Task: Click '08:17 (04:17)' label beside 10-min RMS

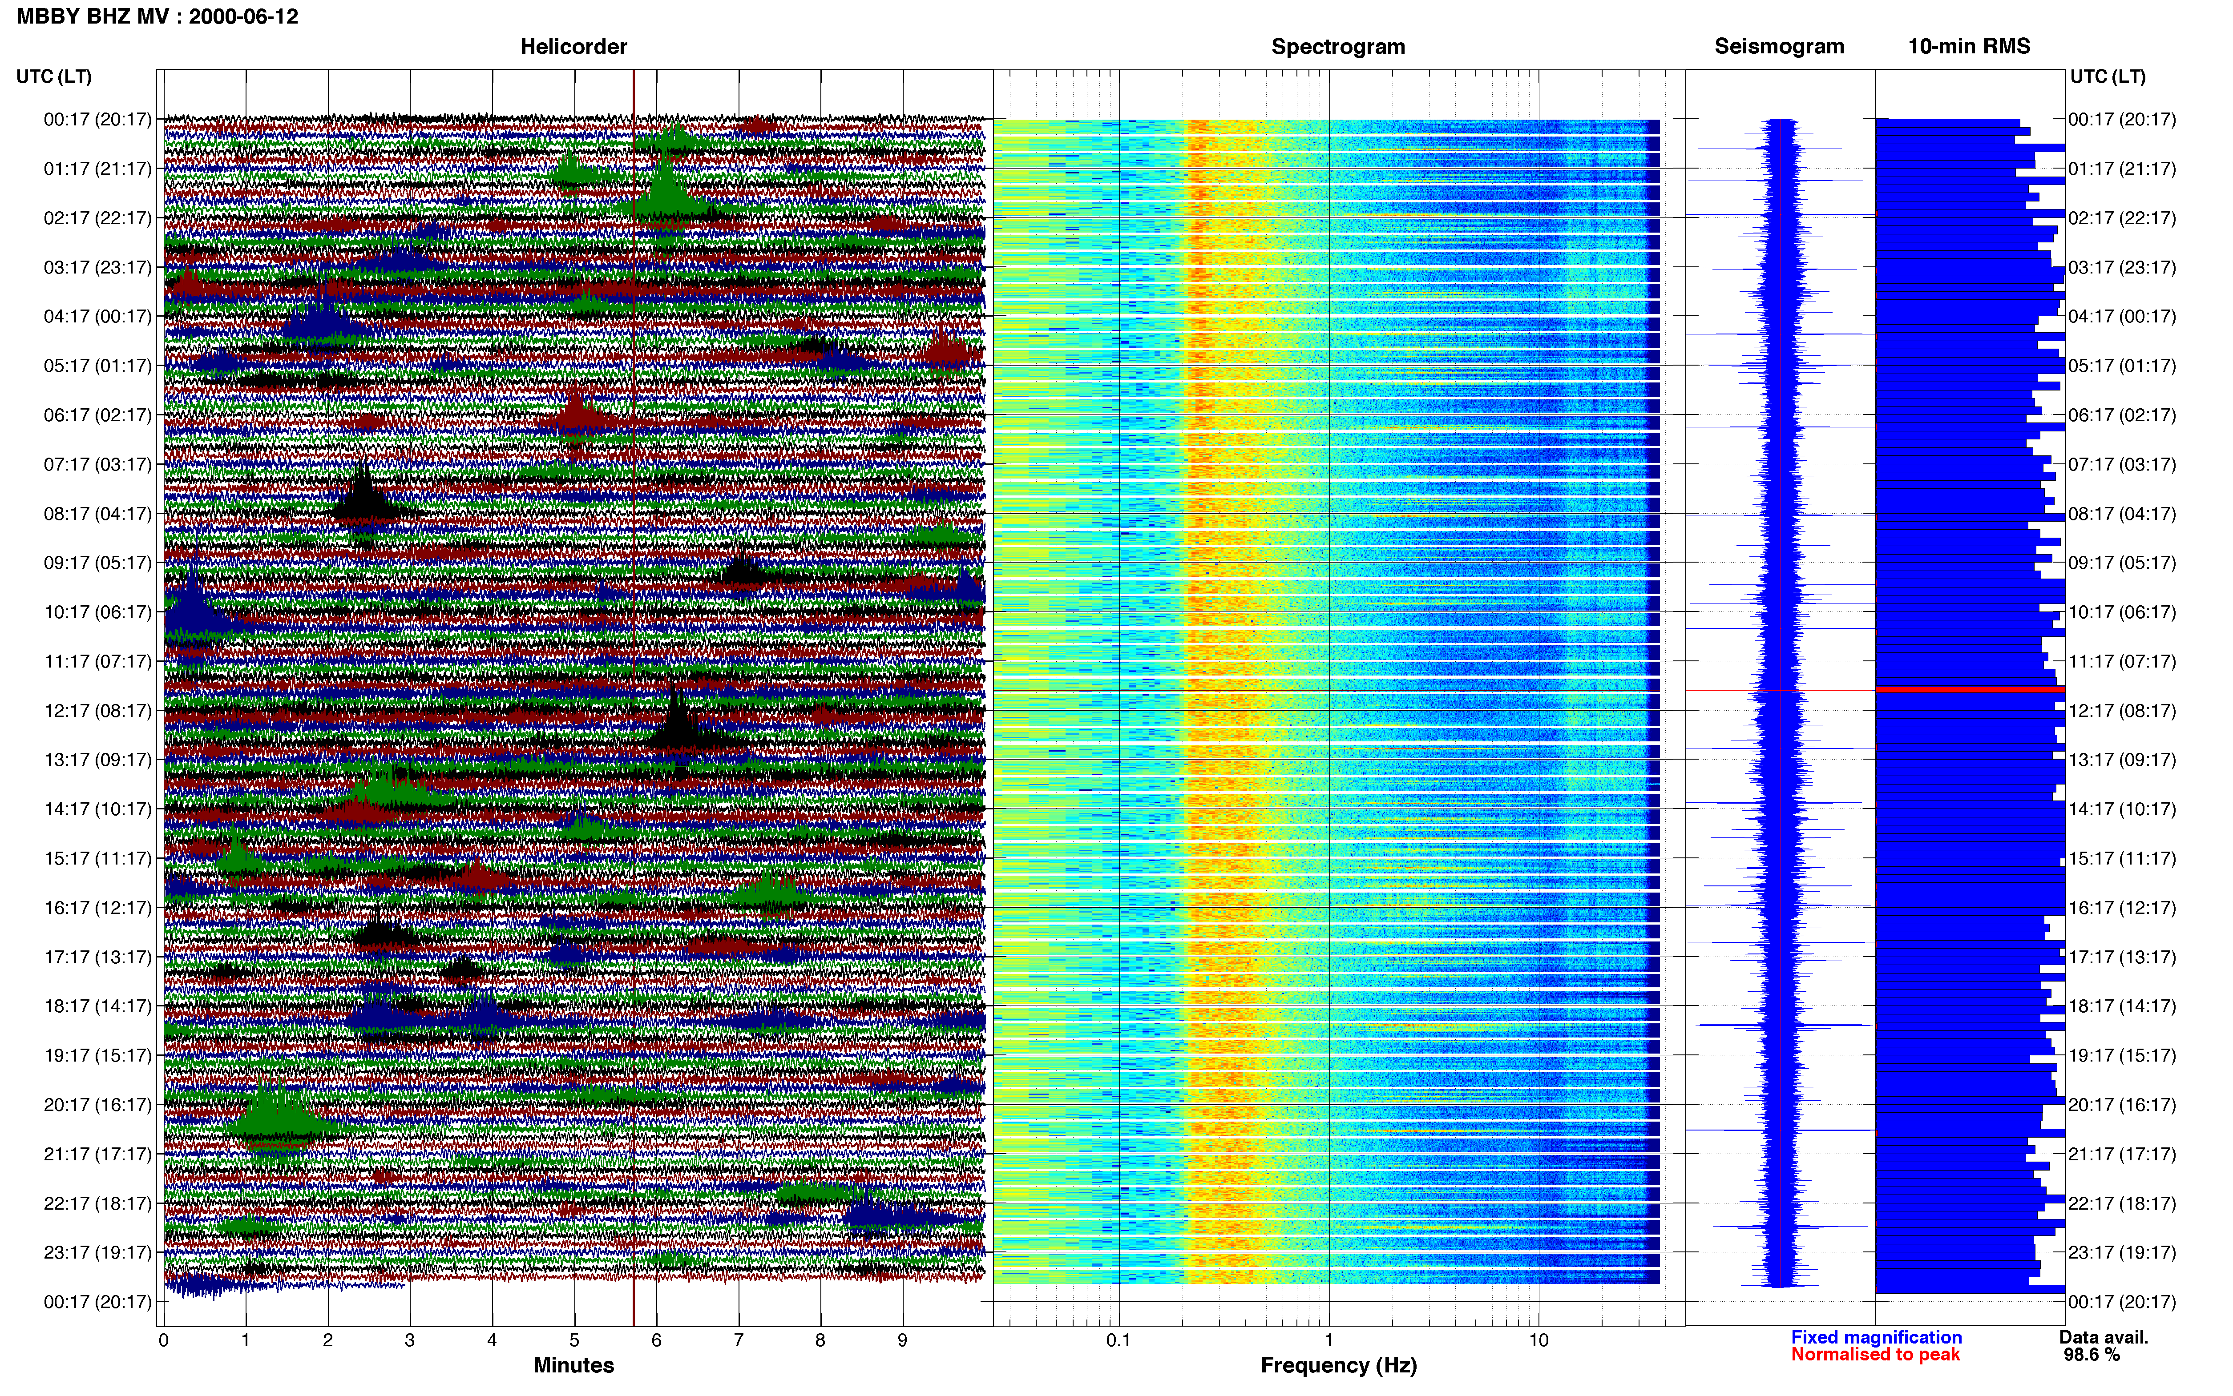Action: 2122,513
